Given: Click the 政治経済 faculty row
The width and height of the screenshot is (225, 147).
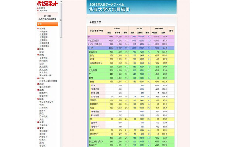Looking at the screenshot, I should [131, 52].
